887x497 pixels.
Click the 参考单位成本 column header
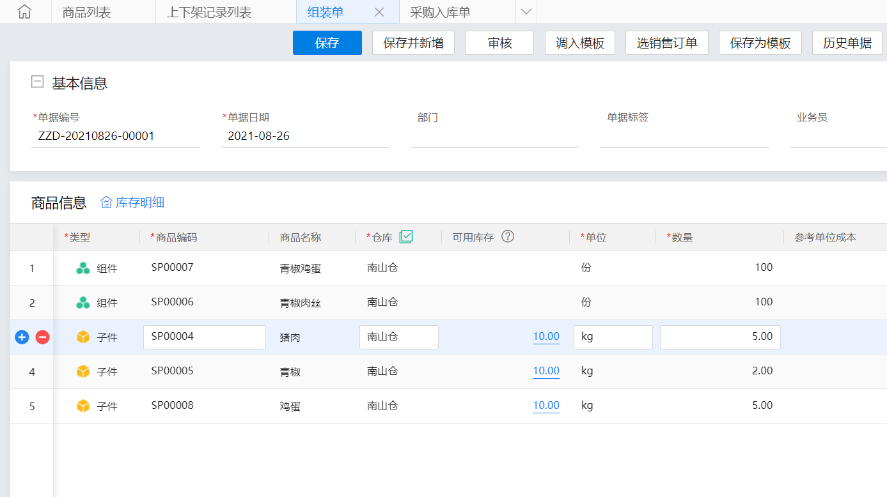tap(825, 237)
